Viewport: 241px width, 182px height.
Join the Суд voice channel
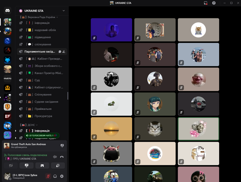pos(42,80)
